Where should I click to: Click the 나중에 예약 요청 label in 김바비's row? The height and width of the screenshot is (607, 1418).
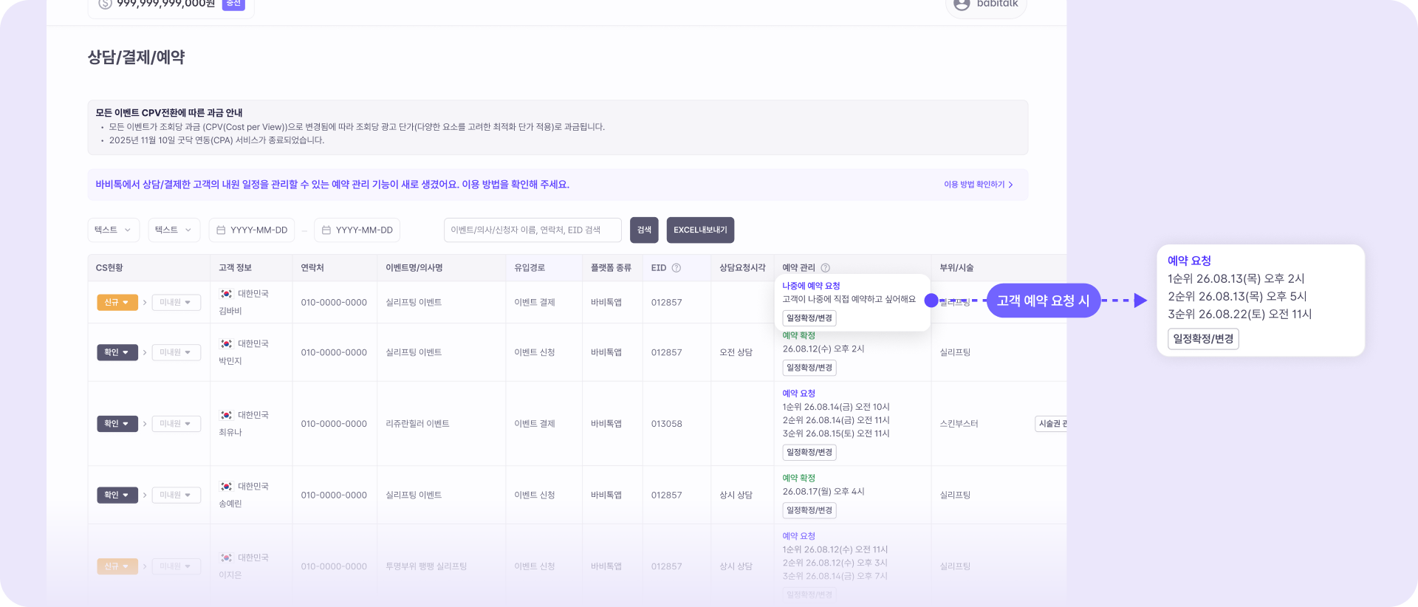coord(811,286)
